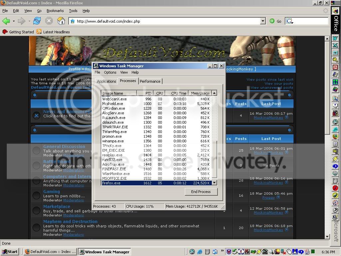The image size is (341, 256).
Task: Click Netscape quick launch icon in taskbar
Action: pyautogui.click(x=192, y=252)
